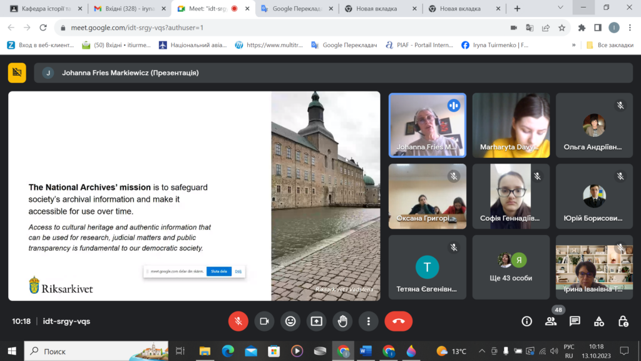This screenshot has width=641, height=361.
Task: Show the participants list panel
Action: tap(551, 321)
